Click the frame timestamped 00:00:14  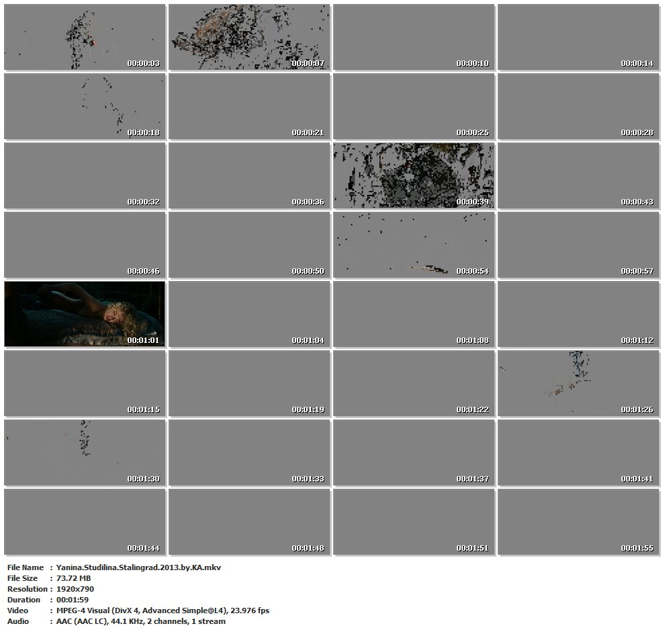[x=578, y=37]
